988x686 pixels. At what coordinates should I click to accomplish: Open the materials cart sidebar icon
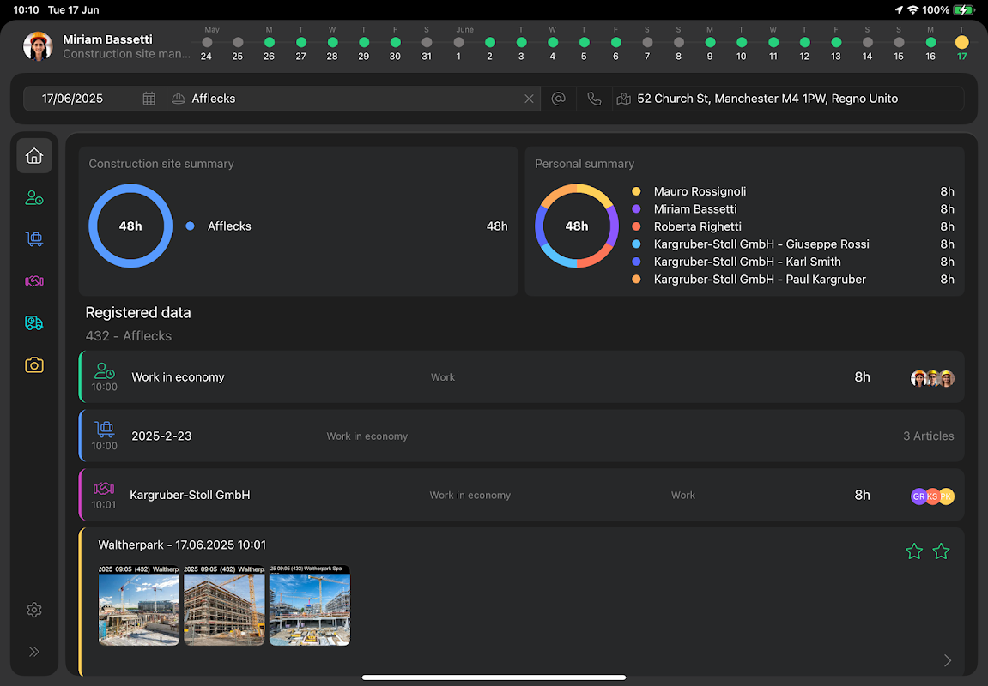coord(34,240)
